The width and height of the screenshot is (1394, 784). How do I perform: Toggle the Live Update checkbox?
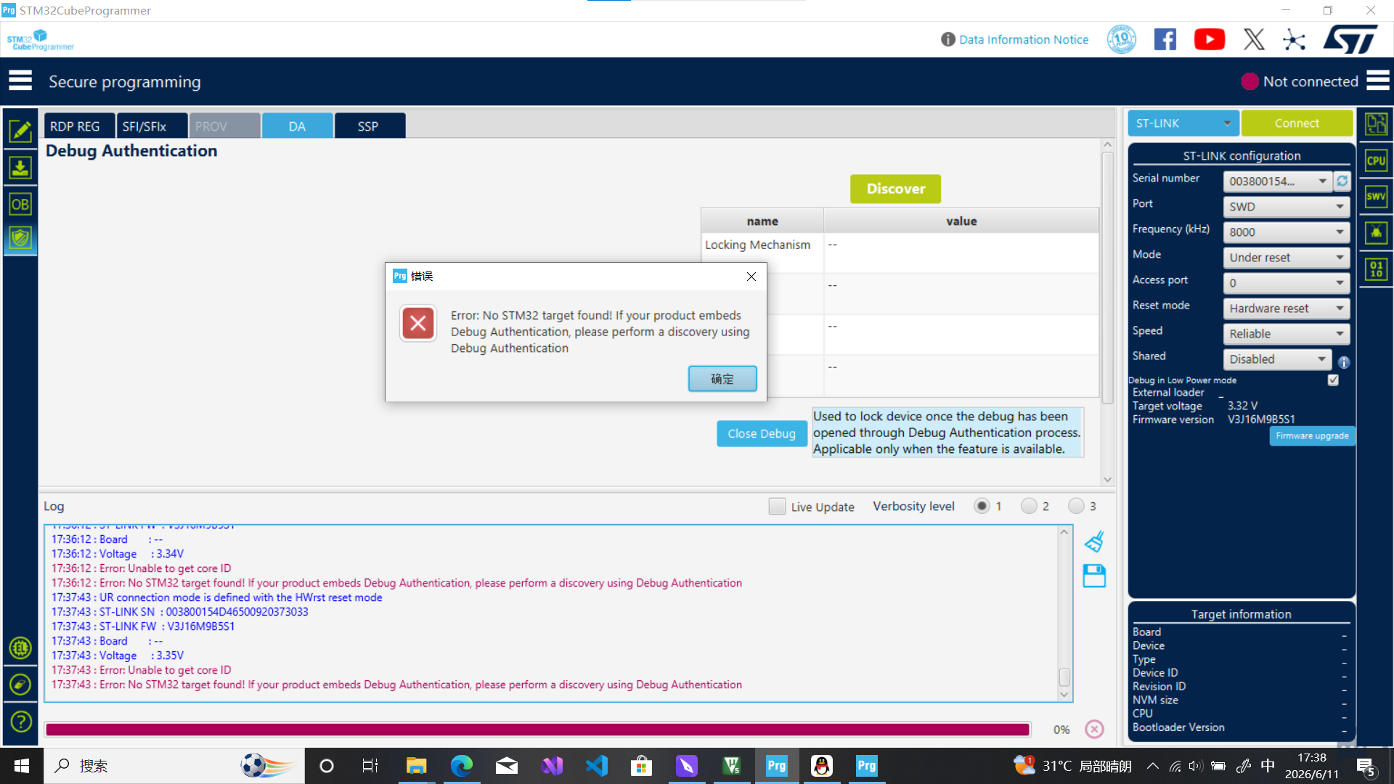coord(777,506)
